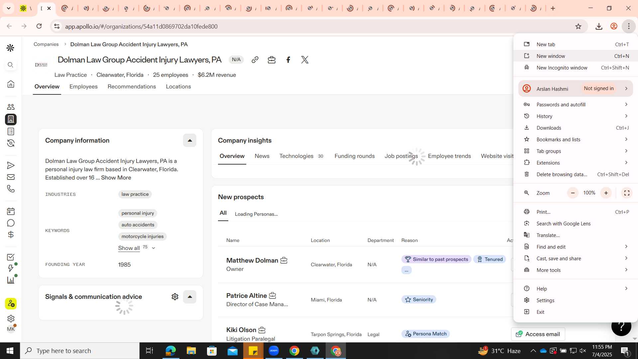Image resolution: width=638 pixels, height=359 pixels.
Task: Click the law practice industry tag
Action: tap(135, 194)
